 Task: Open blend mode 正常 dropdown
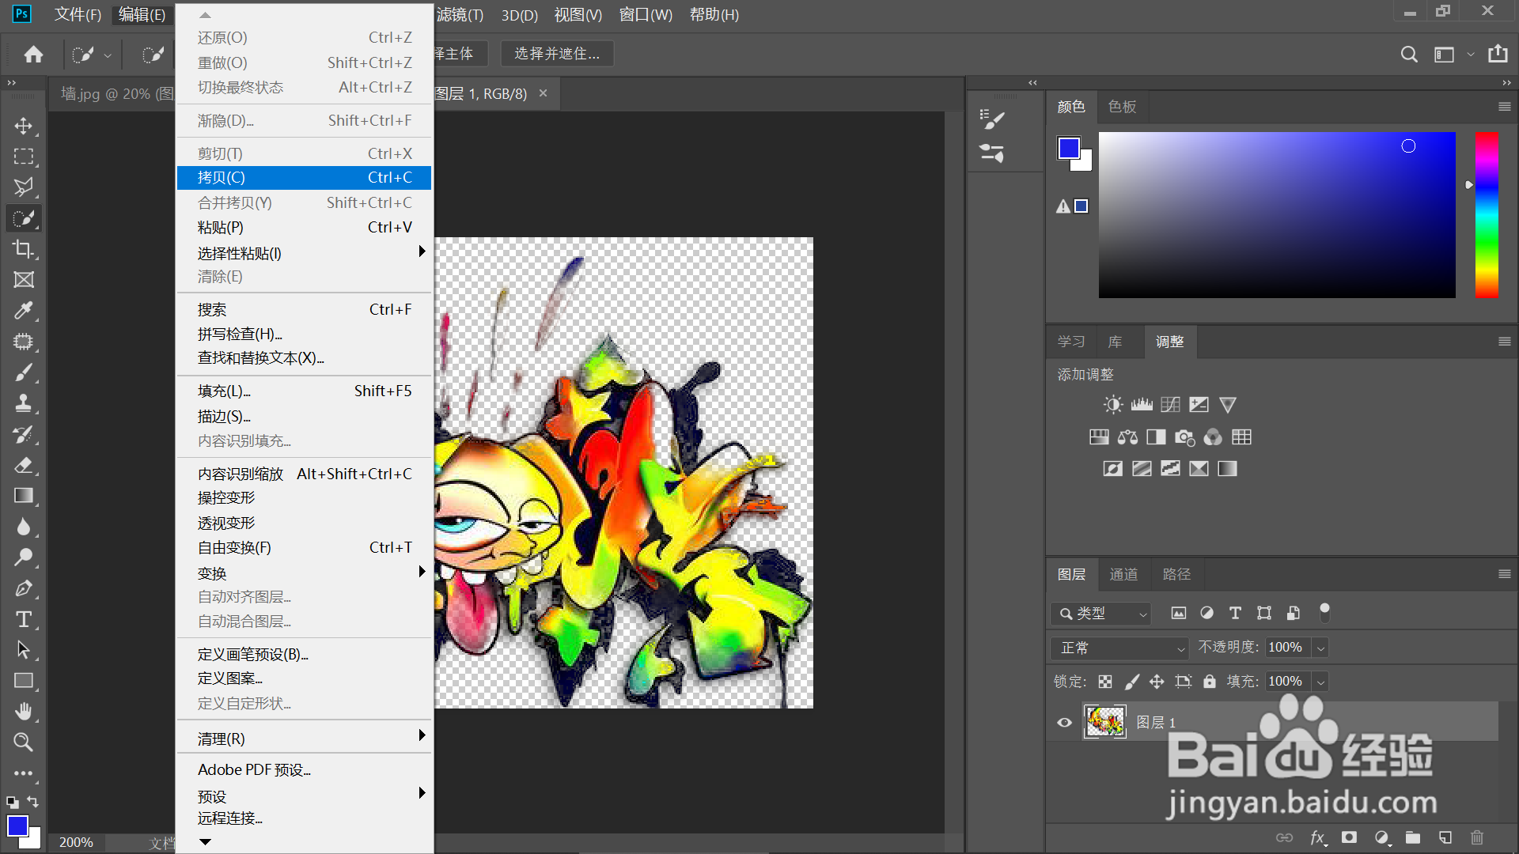(1119, 648)
